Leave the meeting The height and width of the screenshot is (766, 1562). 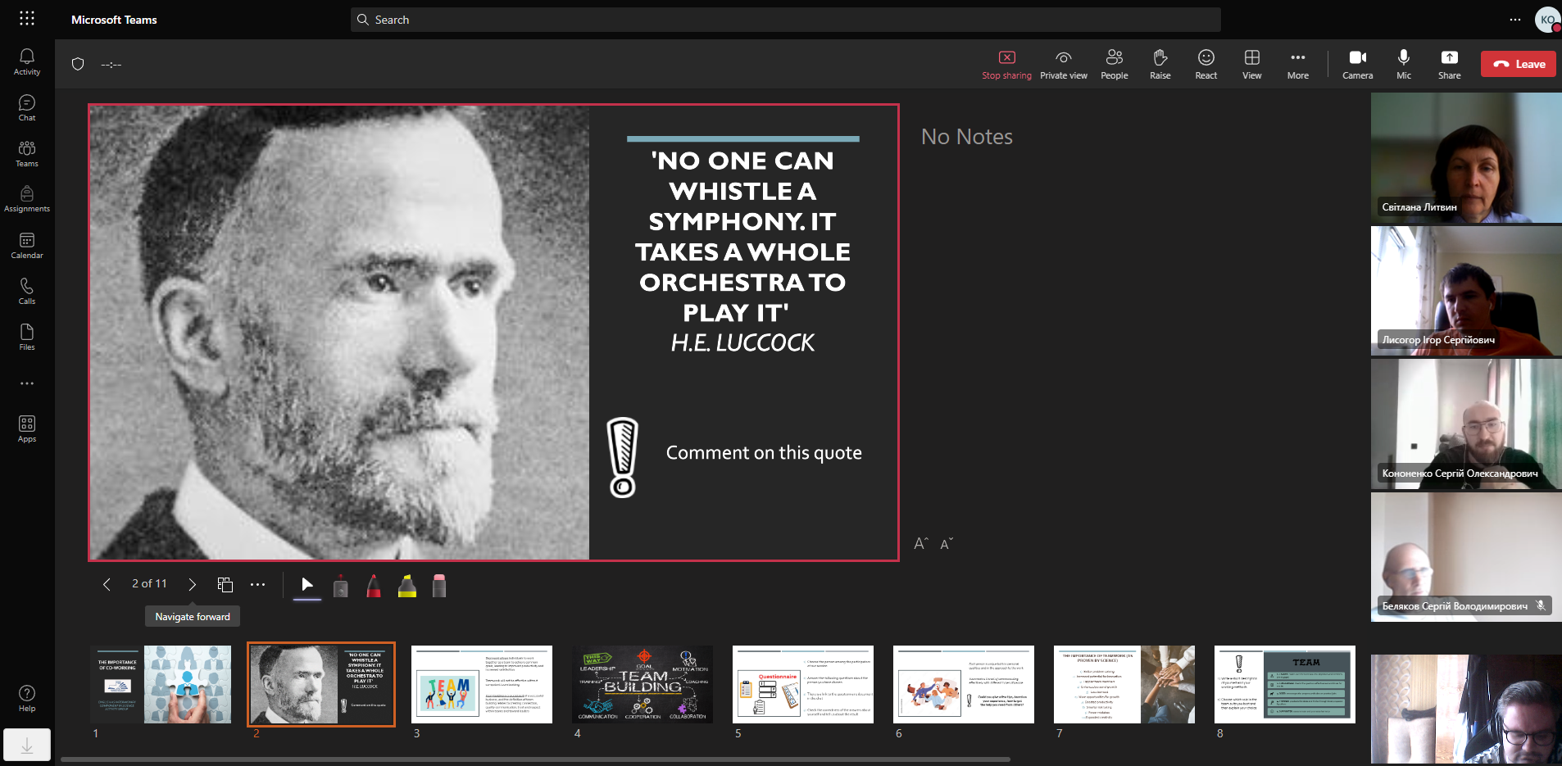click(x=1518, y=64)
